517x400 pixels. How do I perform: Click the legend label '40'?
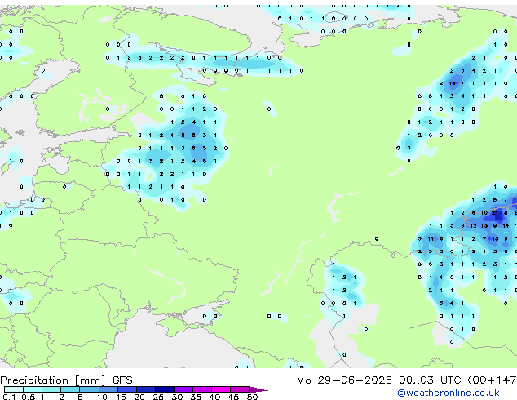[214, 397]
